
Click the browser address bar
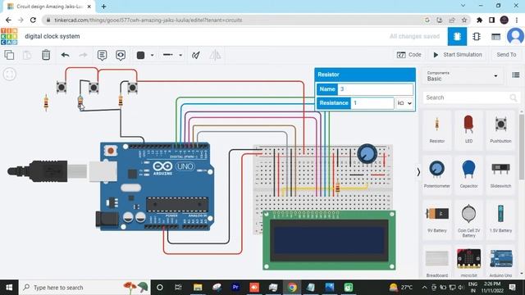tap(235, 20)
